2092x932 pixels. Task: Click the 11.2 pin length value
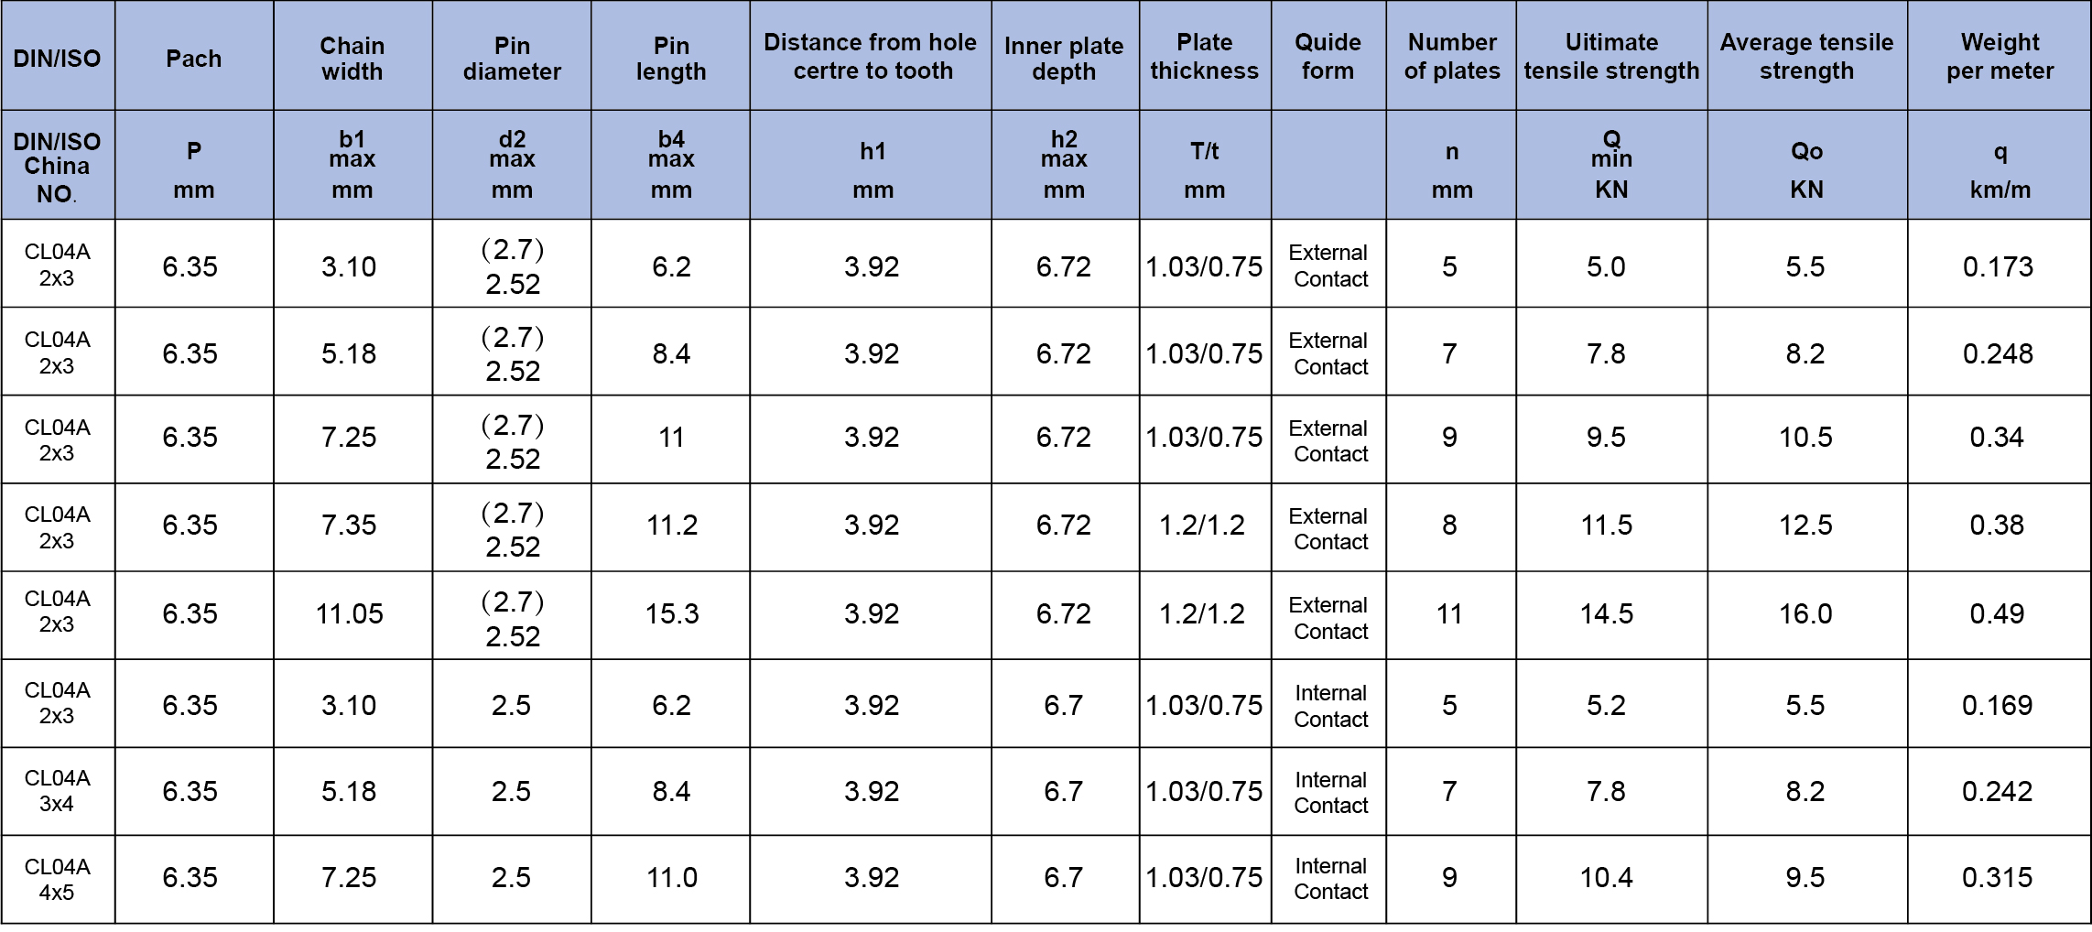pyautogui.click(x=672, y=526)
